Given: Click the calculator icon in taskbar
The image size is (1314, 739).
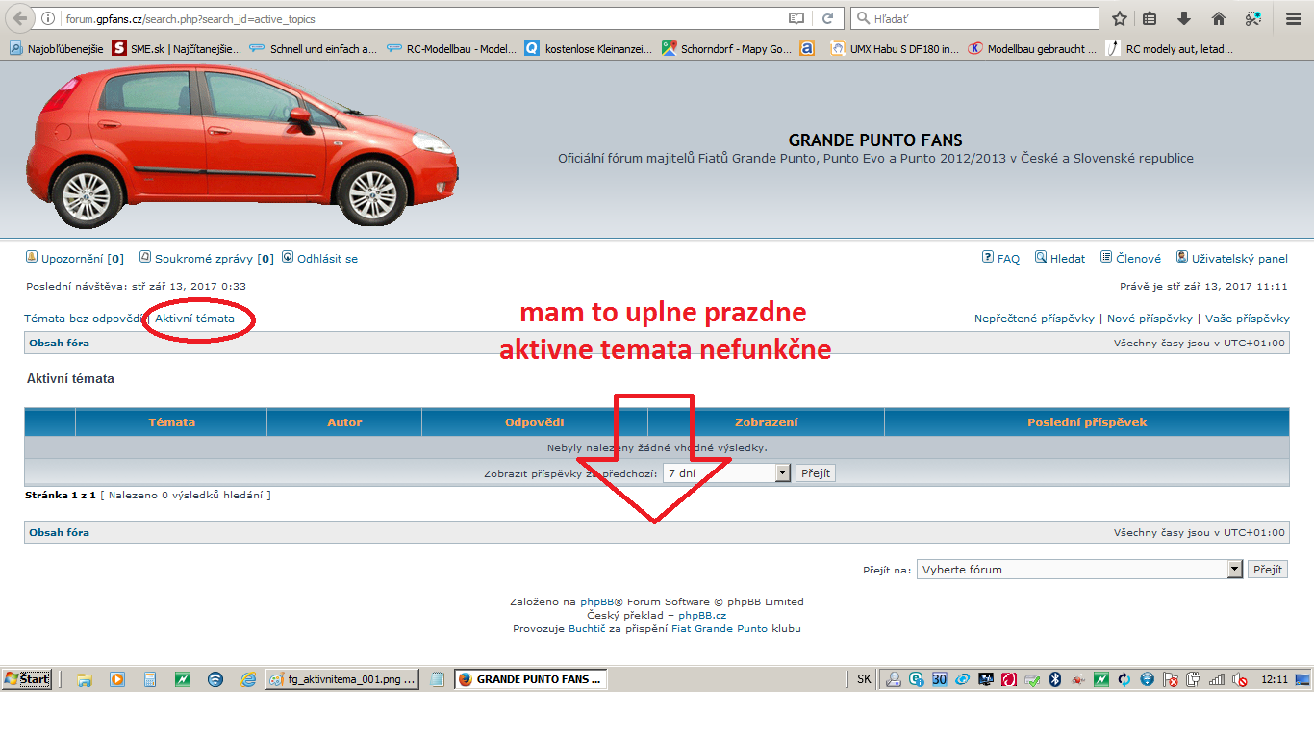Looking at the screenshot, I should pyautogui.click(x=150, y=679).
